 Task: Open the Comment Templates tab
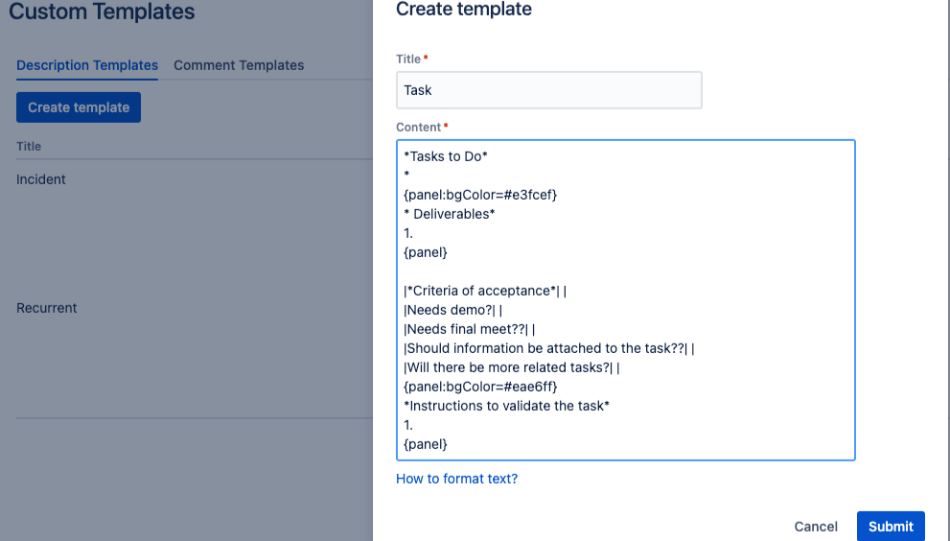pyautogui.click(x=239, y=65)
